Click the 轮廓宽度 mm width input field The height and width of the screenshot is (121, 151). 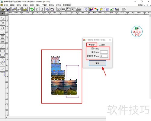(x=104, y=56)
